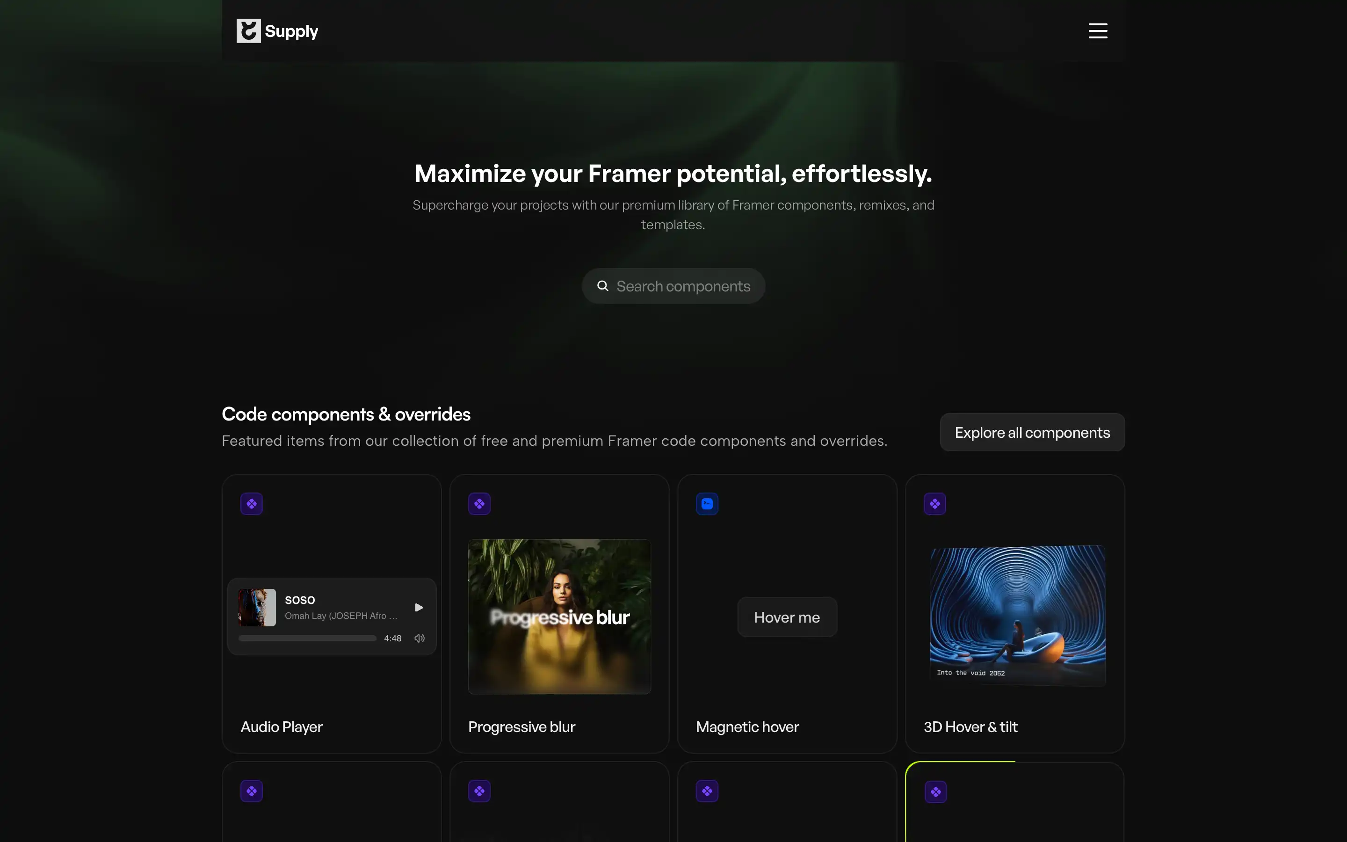Open the 3D Hover & tilt card title
1347x842 pixels.
pos(971,727)
